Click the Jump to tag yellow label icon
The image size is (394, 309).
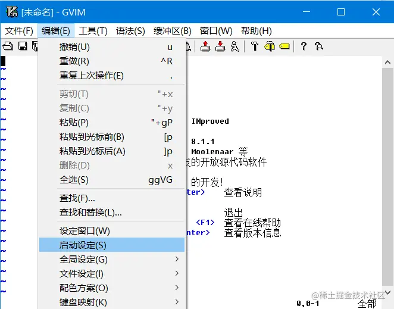click(x=284, y=46)
